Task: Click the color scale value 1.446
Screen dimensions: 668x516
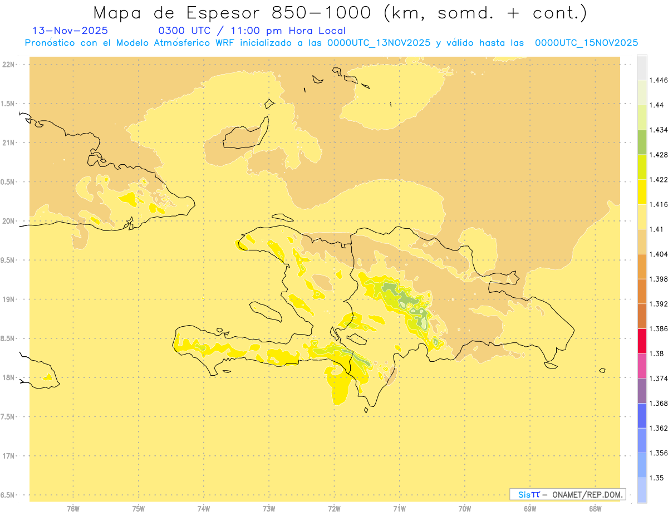Action: click(x=659, y=80)
